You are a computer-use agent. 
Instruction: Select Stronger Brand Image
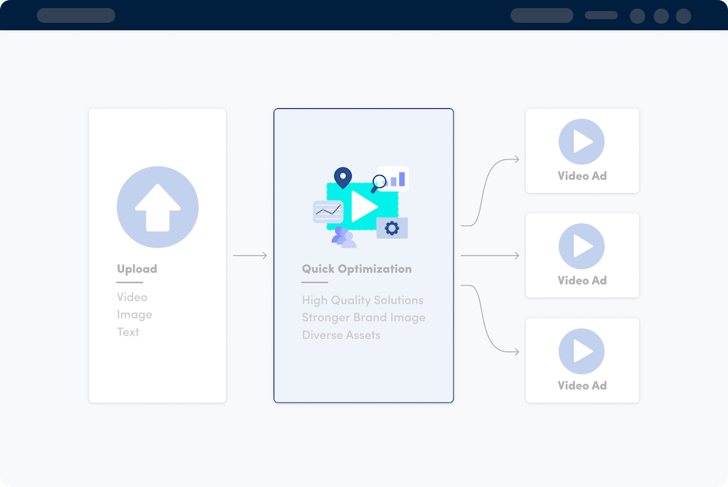click(x=363, y=317)
